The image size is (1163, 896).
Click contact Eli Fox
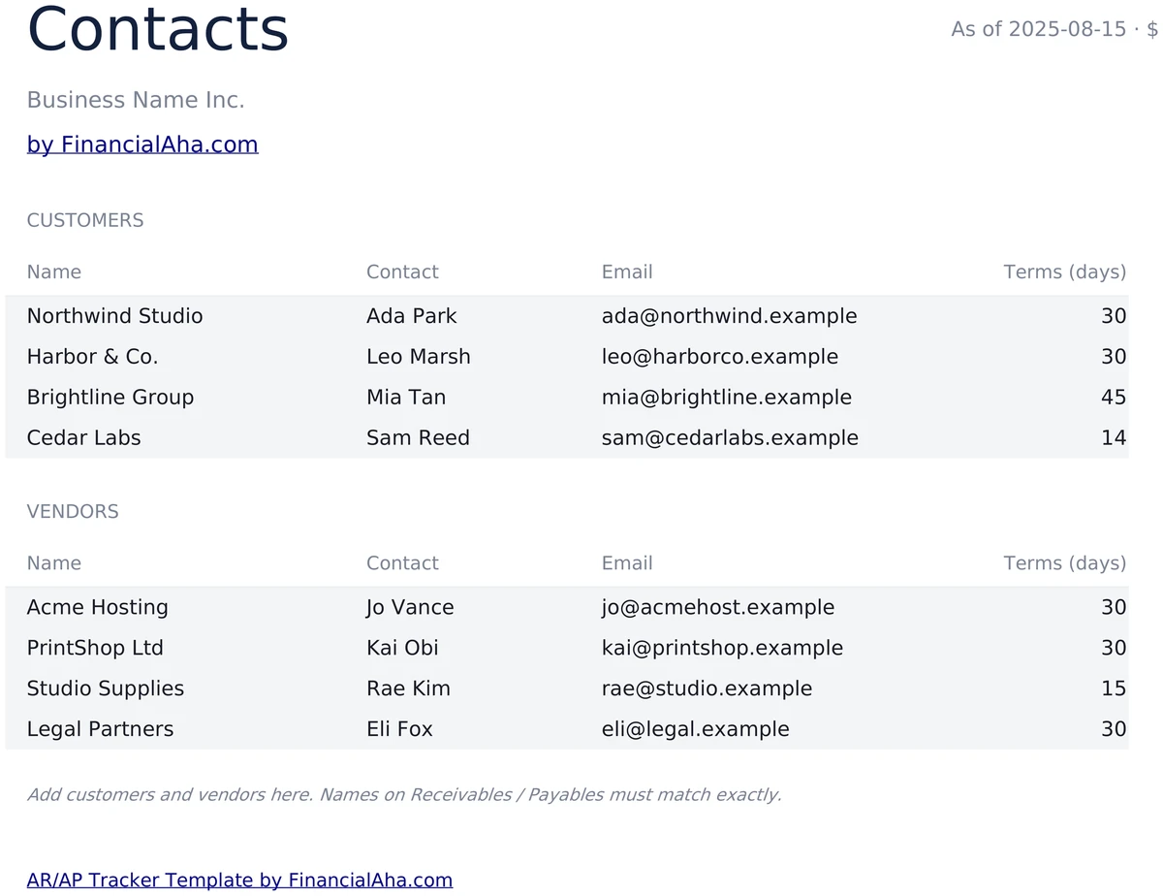pos(399,729)
